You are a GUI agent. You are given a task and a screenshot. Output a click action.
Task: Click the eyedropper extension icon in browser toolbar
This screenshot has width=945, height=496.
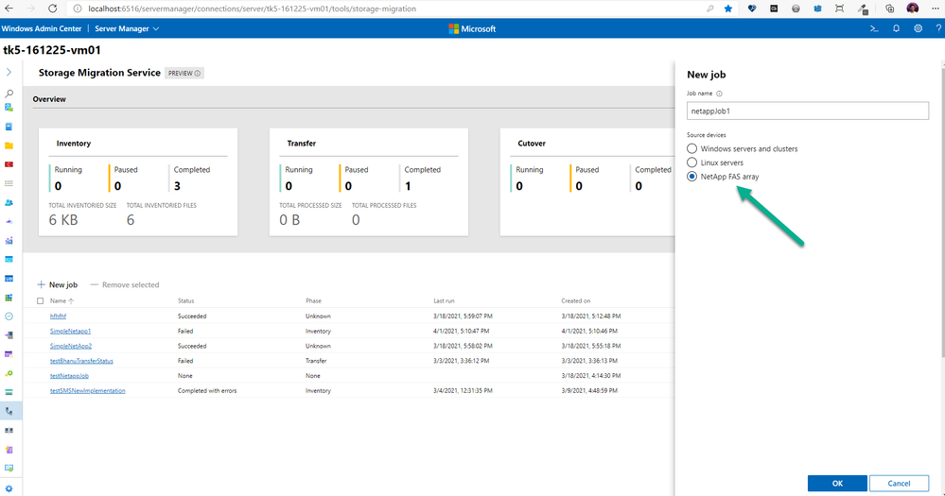point(863,9)
